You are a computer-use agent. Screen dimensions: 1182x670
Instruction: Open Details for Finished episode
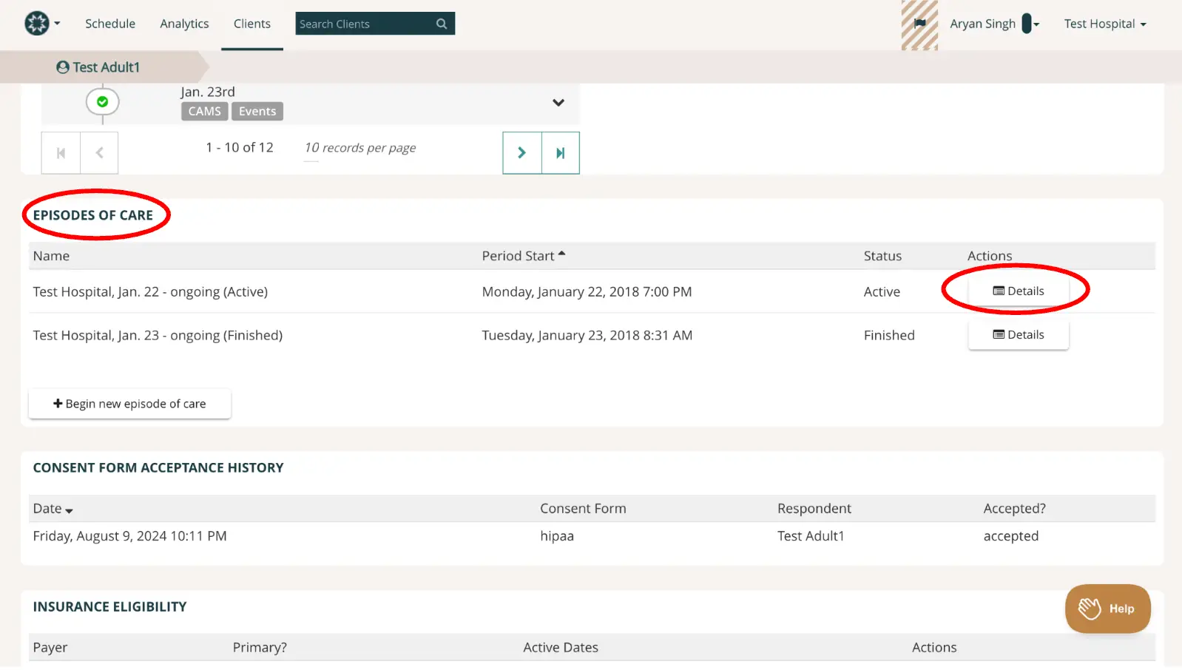click(1018, 335)
